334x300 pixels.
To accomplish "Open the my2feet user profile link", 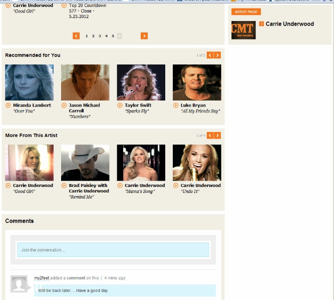I will (x=41, y=278).
